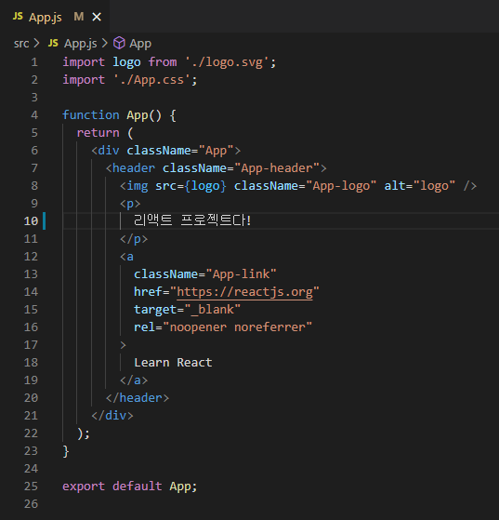Image resolution: width=499 pixels, height=520 pixels.
Task: Click the blue change marker beside line 10
Action: [44, 221]
